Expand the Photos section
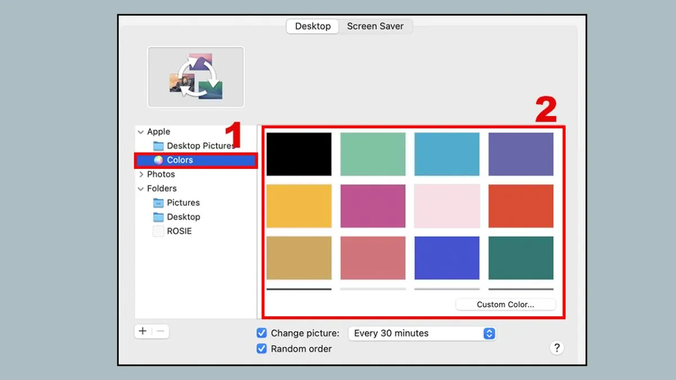 click(140, 175)
